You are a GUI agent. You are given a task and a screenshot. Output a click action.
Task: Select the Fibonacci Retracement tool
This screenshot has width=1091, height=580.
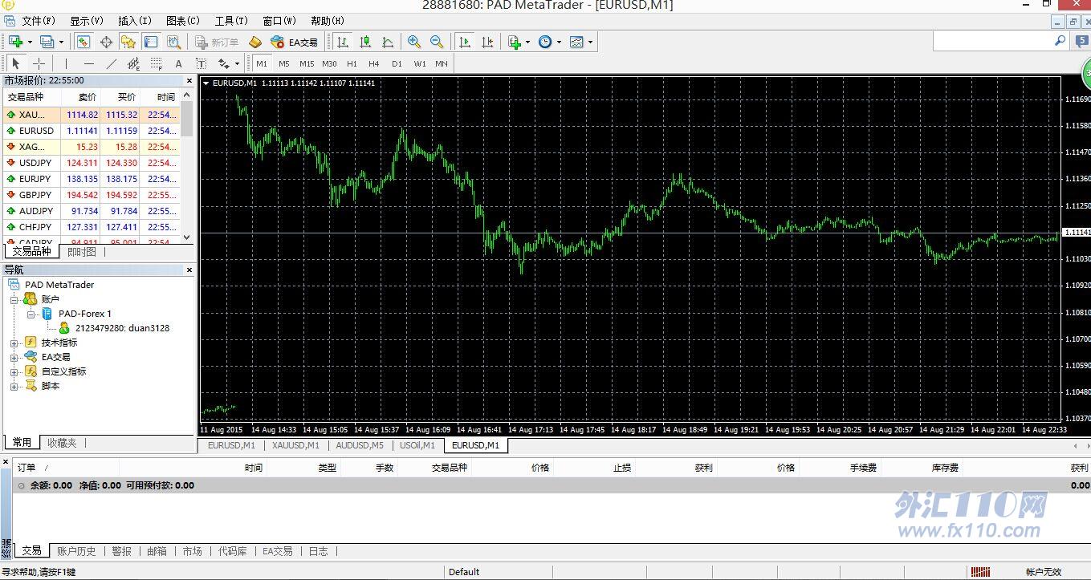pos(156,63)
